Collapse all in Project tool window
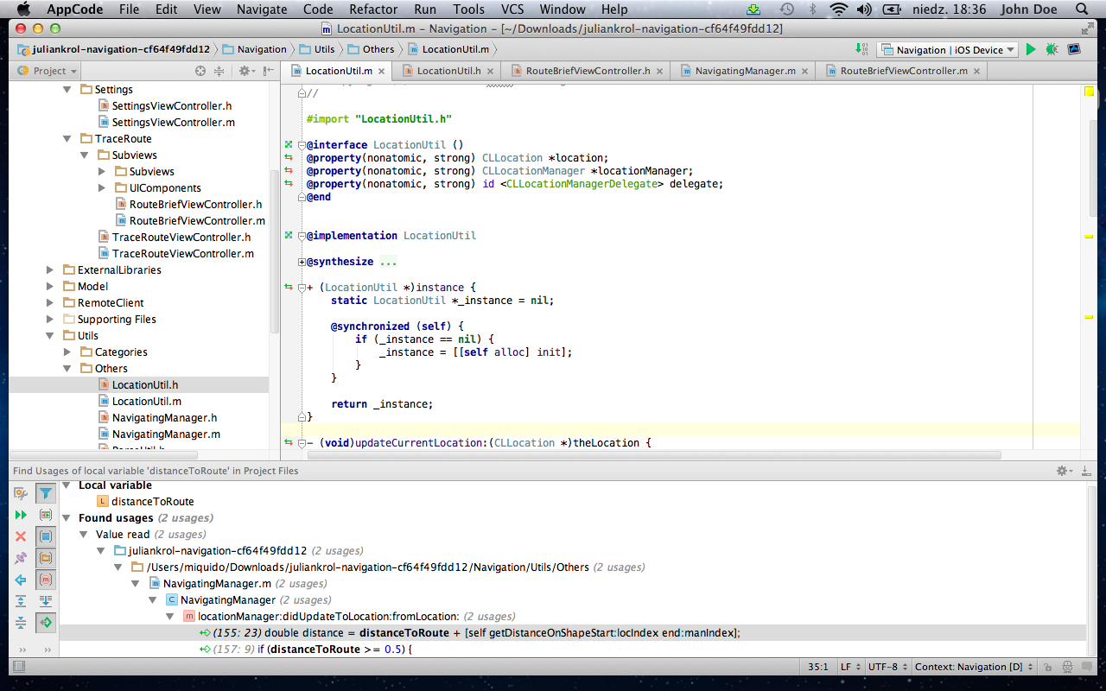This screenshot has width=1106, height=691. point(219,71)
